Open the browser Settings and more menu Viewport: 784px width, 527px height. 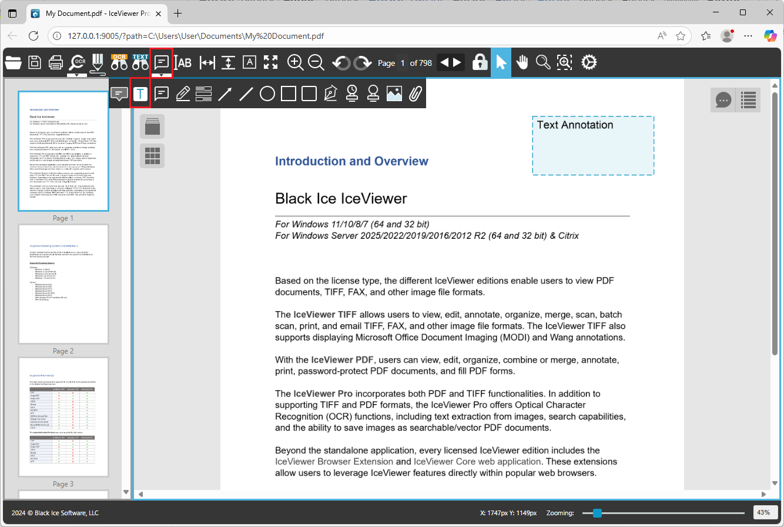pyautogui.click(x=748, y=36)
